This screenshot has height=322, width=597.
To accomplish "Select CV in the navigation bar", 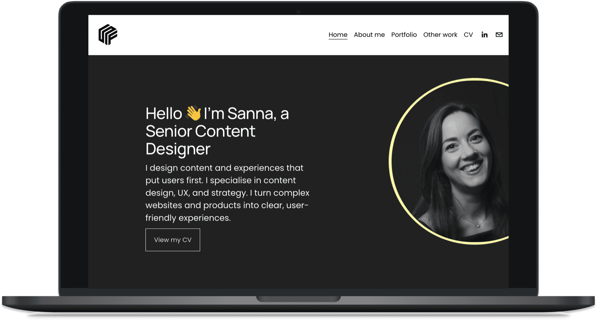I will [x=468, y=35].
